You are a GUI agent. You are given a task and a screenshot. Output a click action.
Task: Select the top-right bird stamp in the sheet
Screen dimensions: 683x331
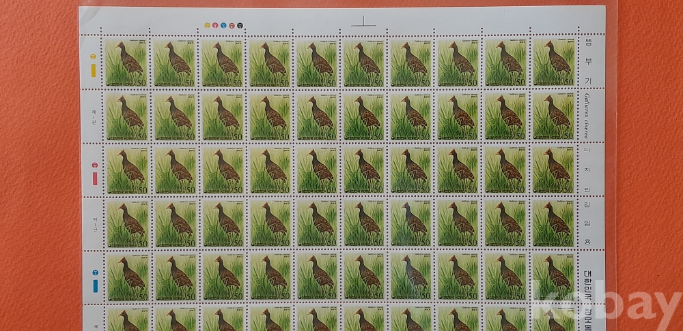[x=553, y=61]
